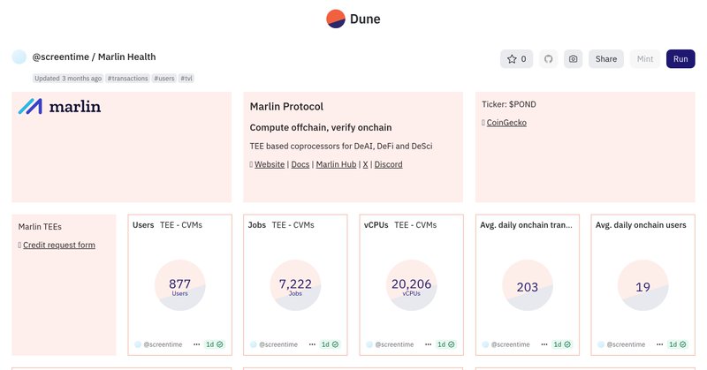This screenshot has width=707, height=370.
Task: Star the Marlin Health dashboard
Action: pos(517,59)
